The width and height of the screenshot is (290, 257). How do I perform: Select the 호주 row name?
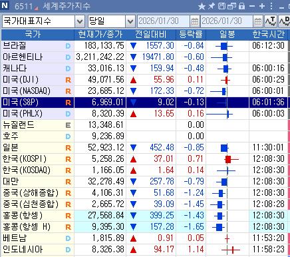(11, 136)
